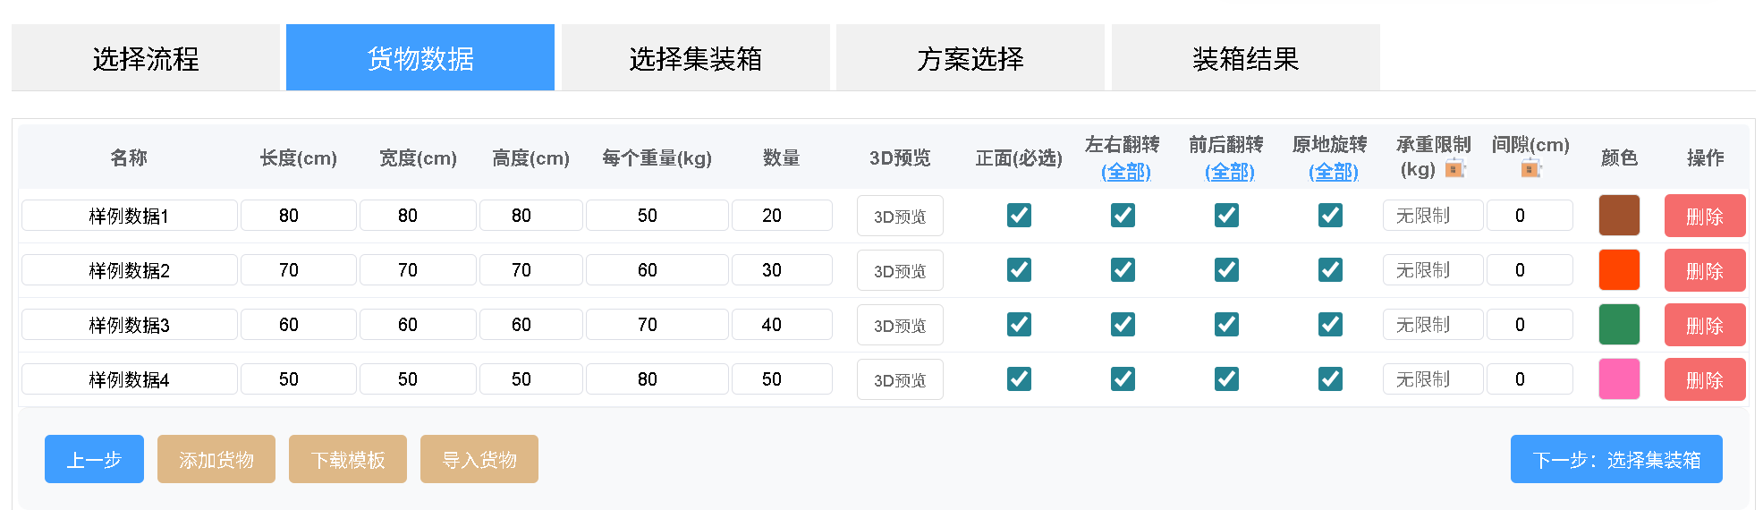Click the 每个重量 field of 样例数据3
The height and width of the screenshot is (510, 1763).
[x=657, y=325]
